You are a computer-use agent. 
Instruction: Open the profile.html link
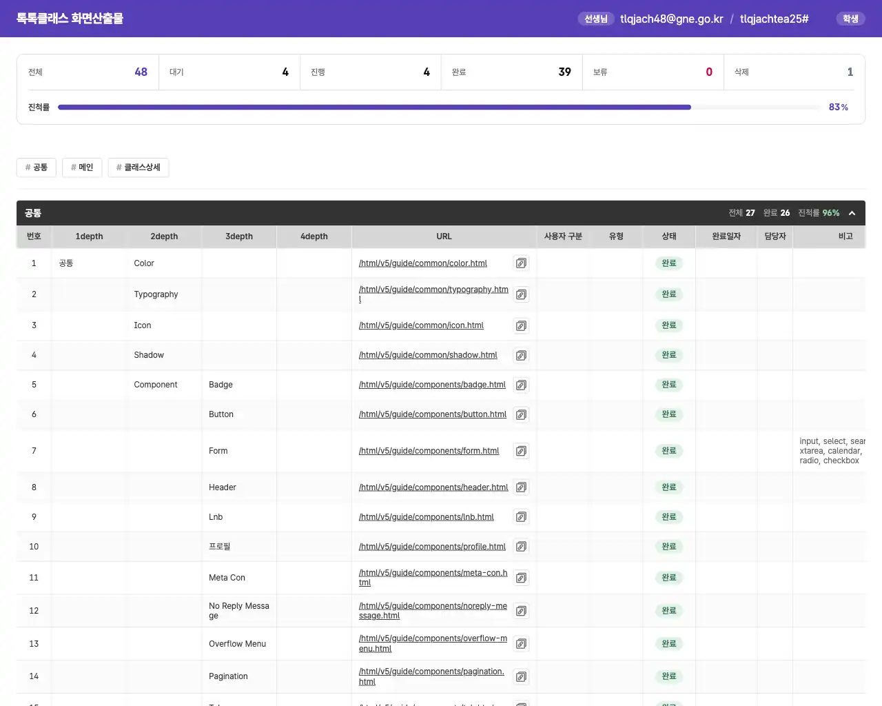432,547
